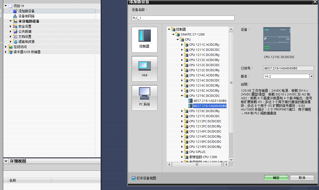The height and width of the screenshot is (190, 319).
Task: Click the CPU SIPLUS folder icon
Action: [186, 152]
